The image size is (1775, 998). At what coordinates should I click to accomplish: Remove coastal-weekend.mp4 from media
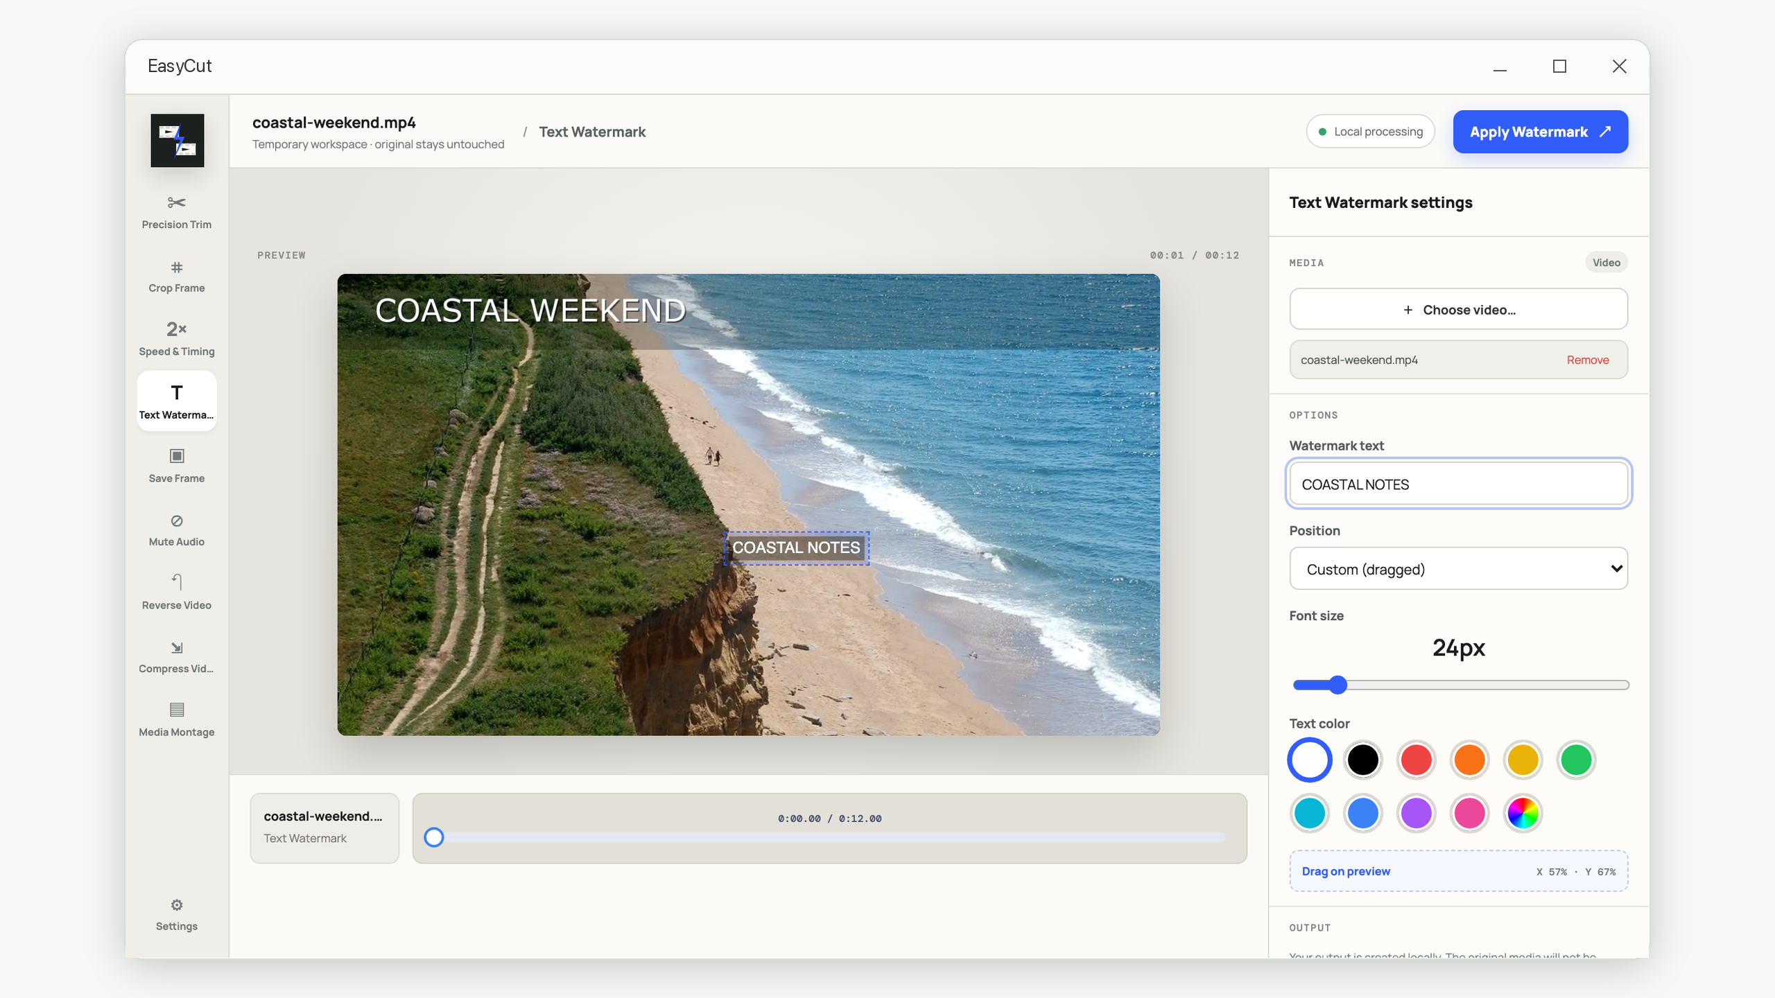click(x=1588, y=360)
